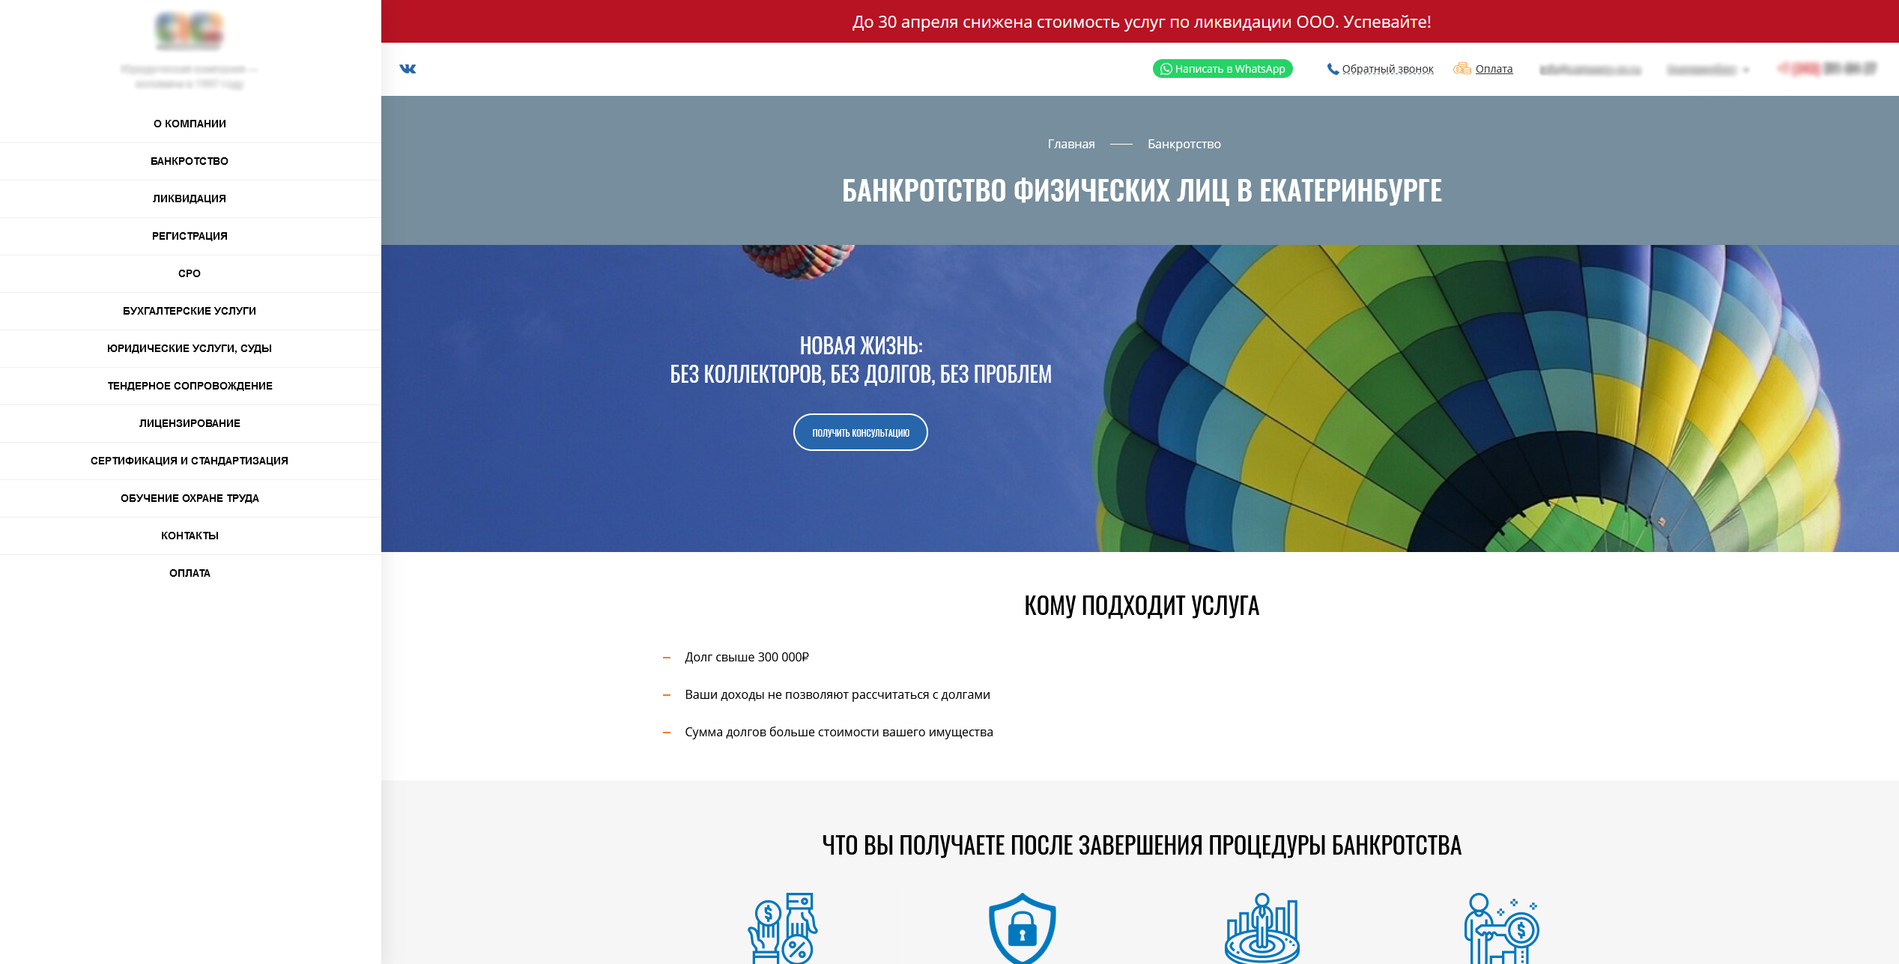The image size is (1899, 964).
Task: Click the company logo in sidebar
Action: tap(190, 30)
